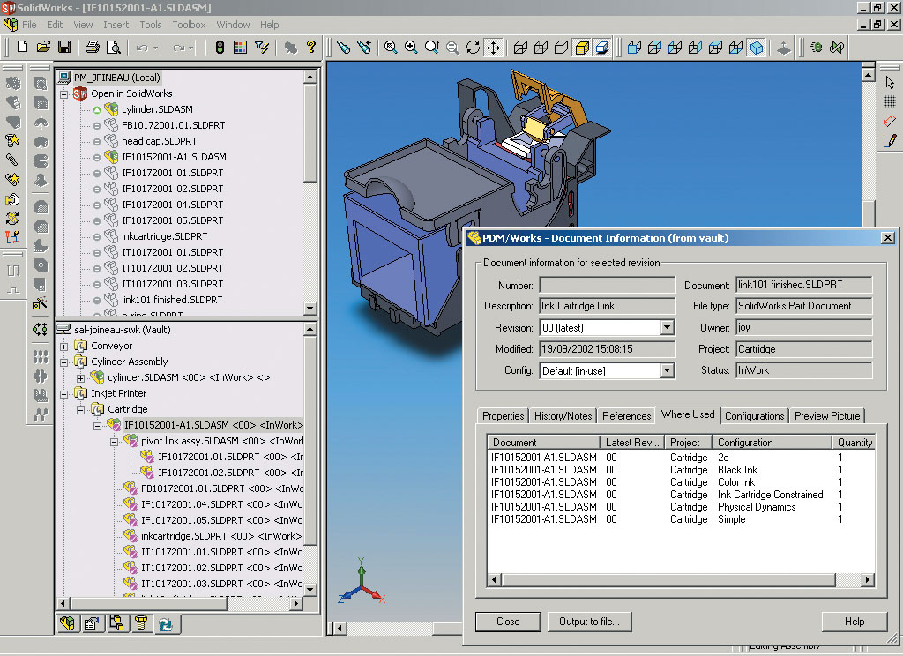Click the blue refresh tab icon below vault
This screenshot has width=903, height=656.
click(165, 623)
